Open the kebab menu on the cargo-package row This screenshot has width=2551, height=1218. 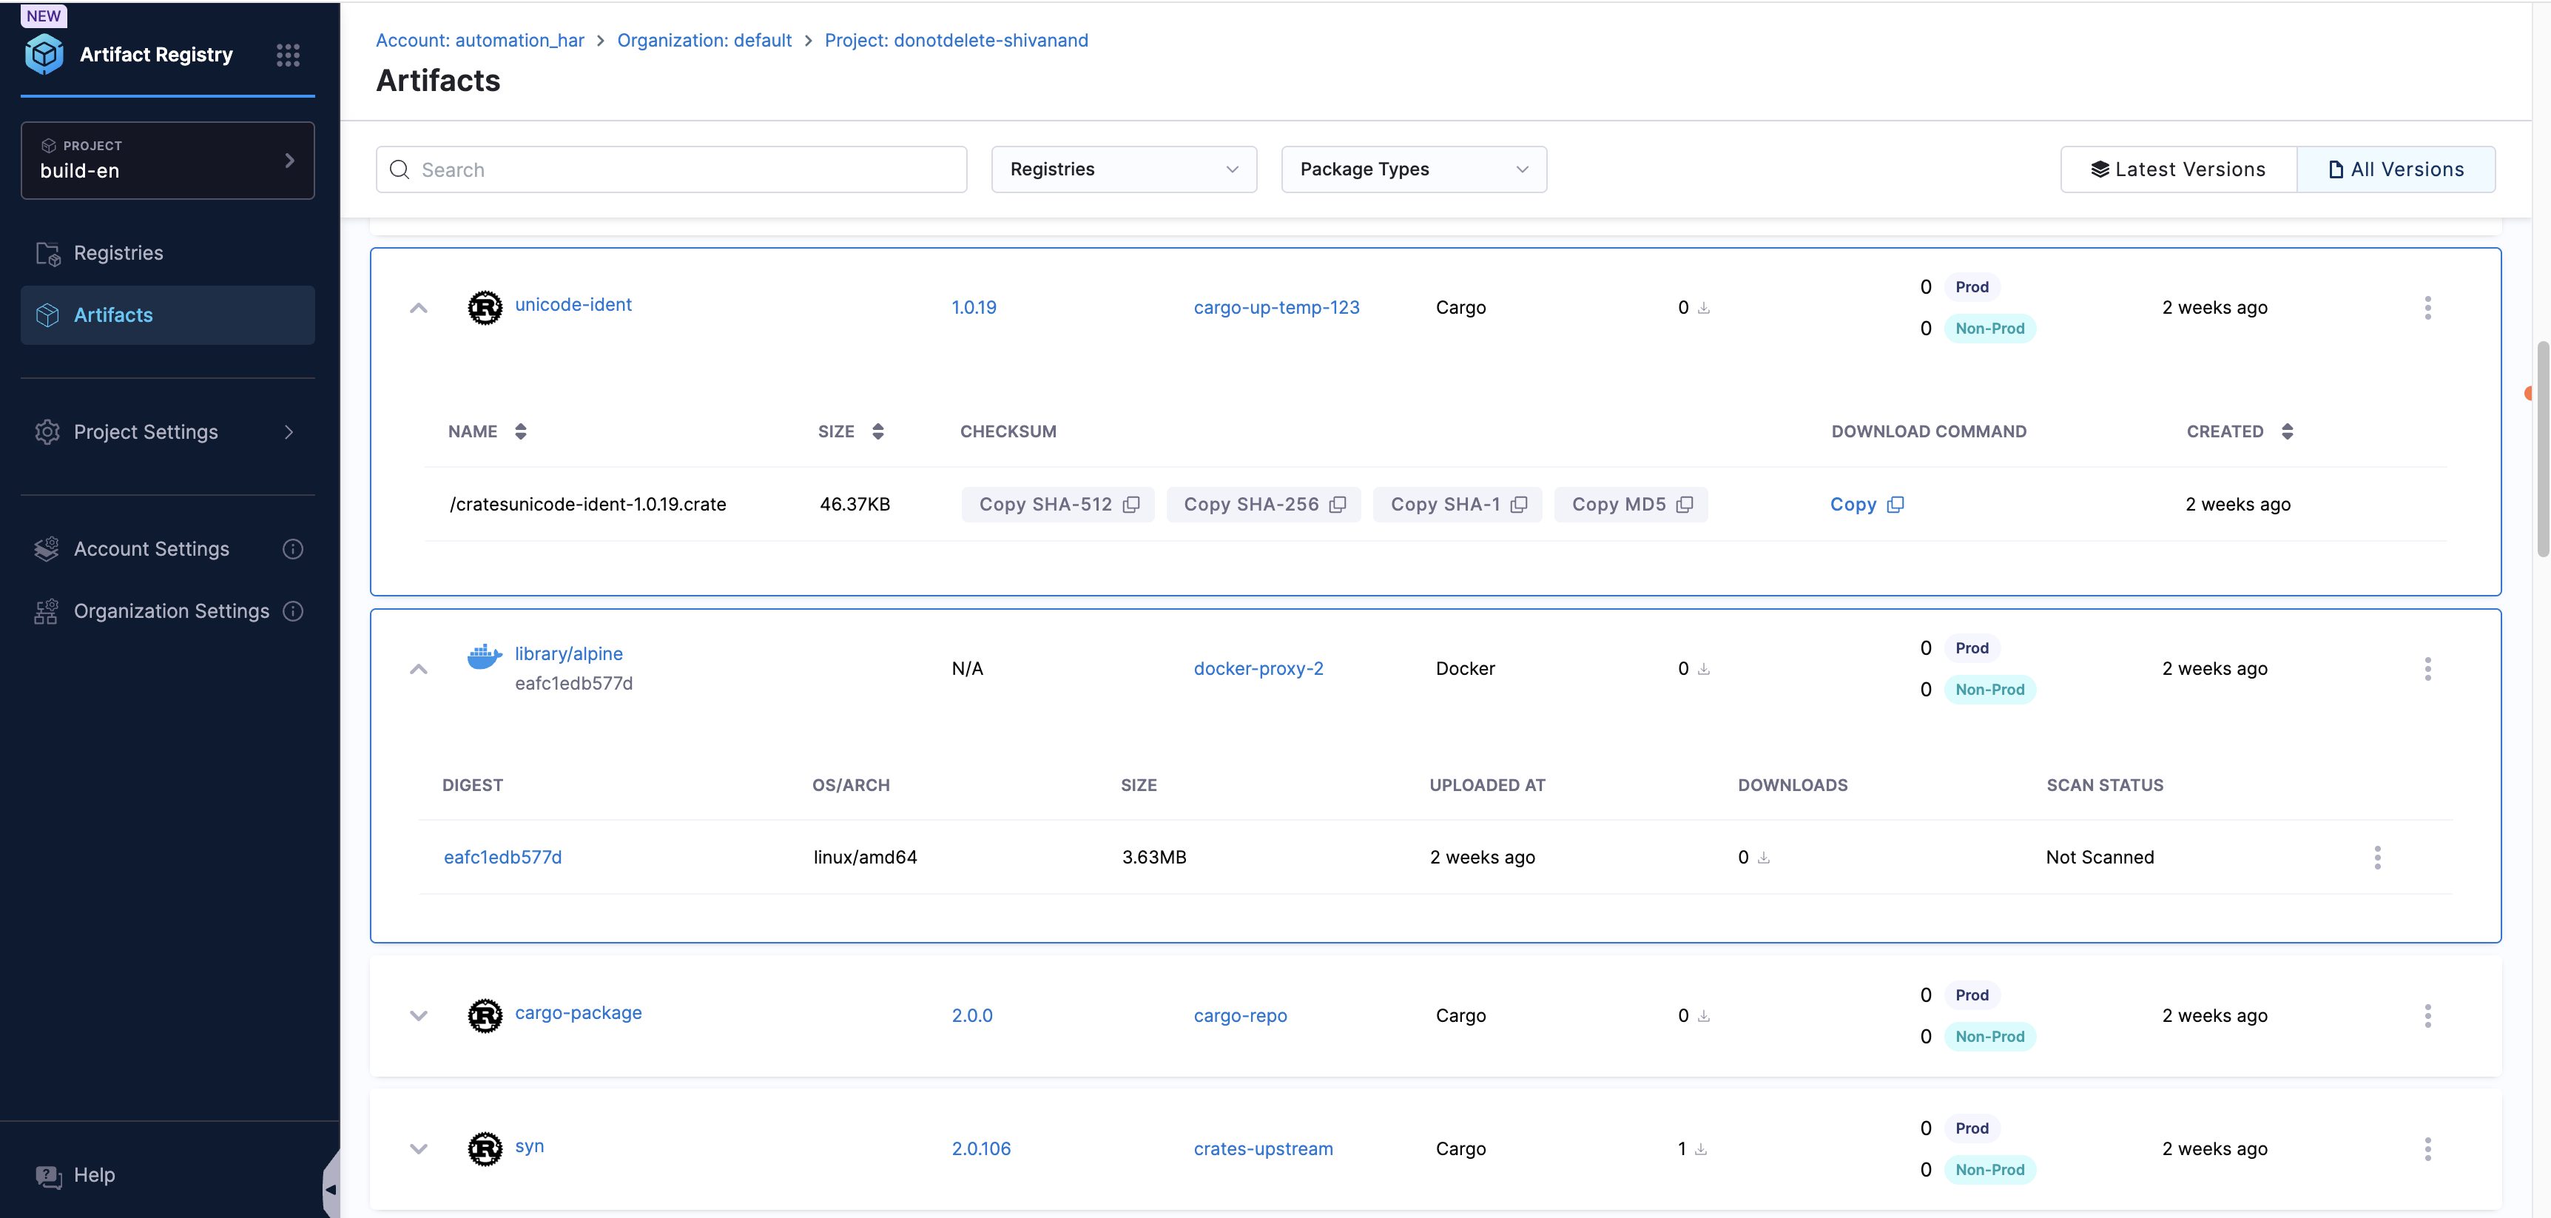tap(2428, 1015)
